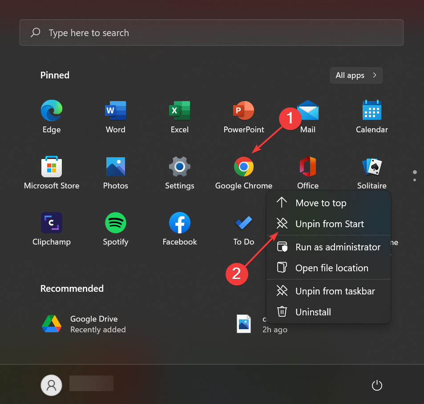Open the Photos app icon
The image size is (424, 404).
coord(116,167)
